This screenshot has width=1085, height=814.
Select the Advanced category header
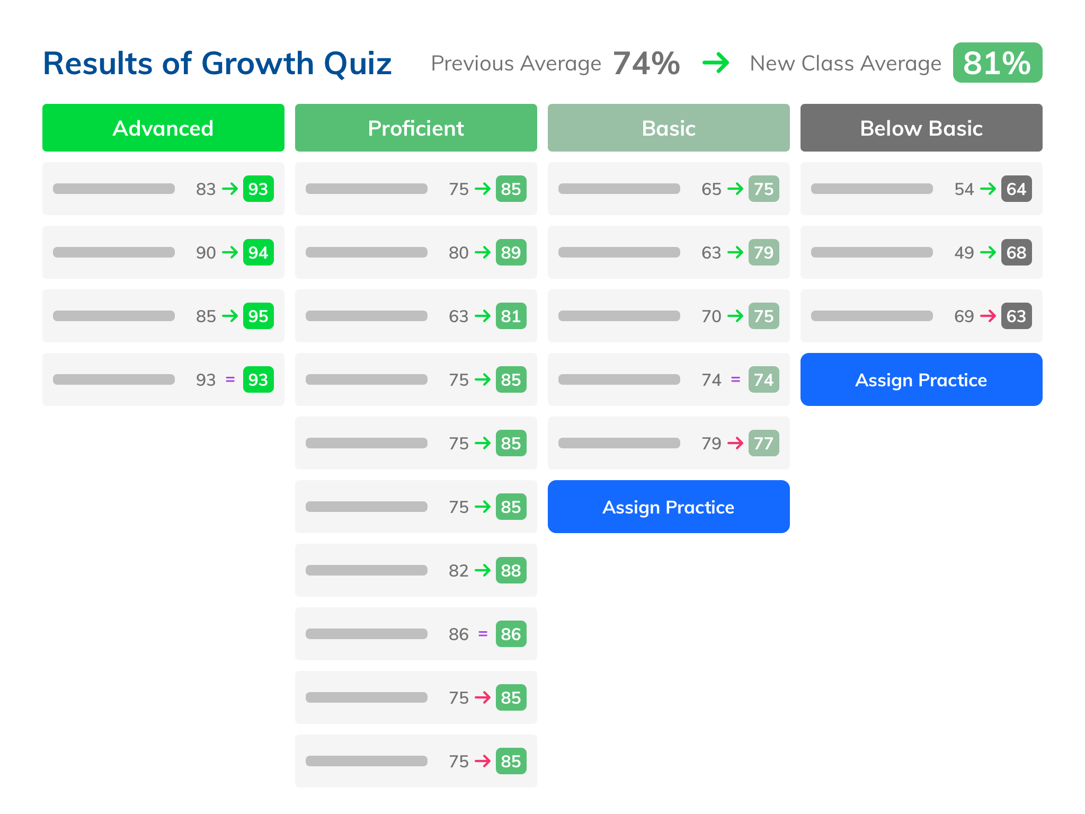pyautogui.click(x=163, y=128)
